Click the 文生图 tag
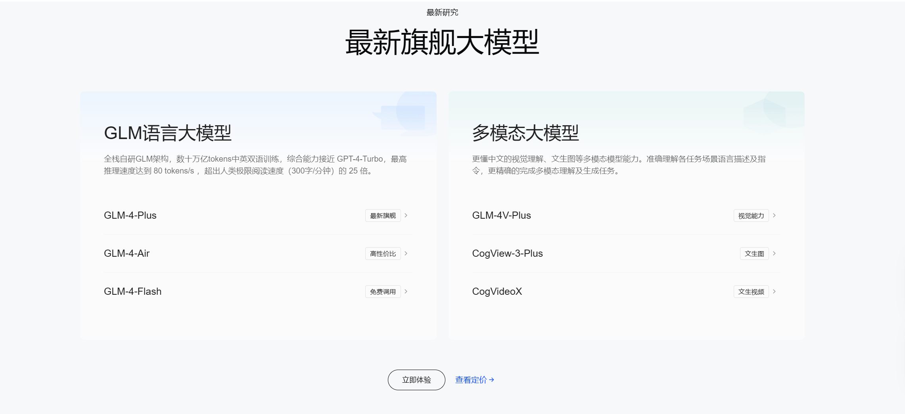 [754, 254]
